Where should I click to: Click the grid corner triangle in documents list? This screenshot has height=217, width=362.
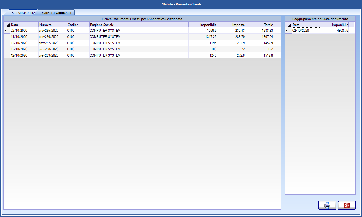pos(7,25)
